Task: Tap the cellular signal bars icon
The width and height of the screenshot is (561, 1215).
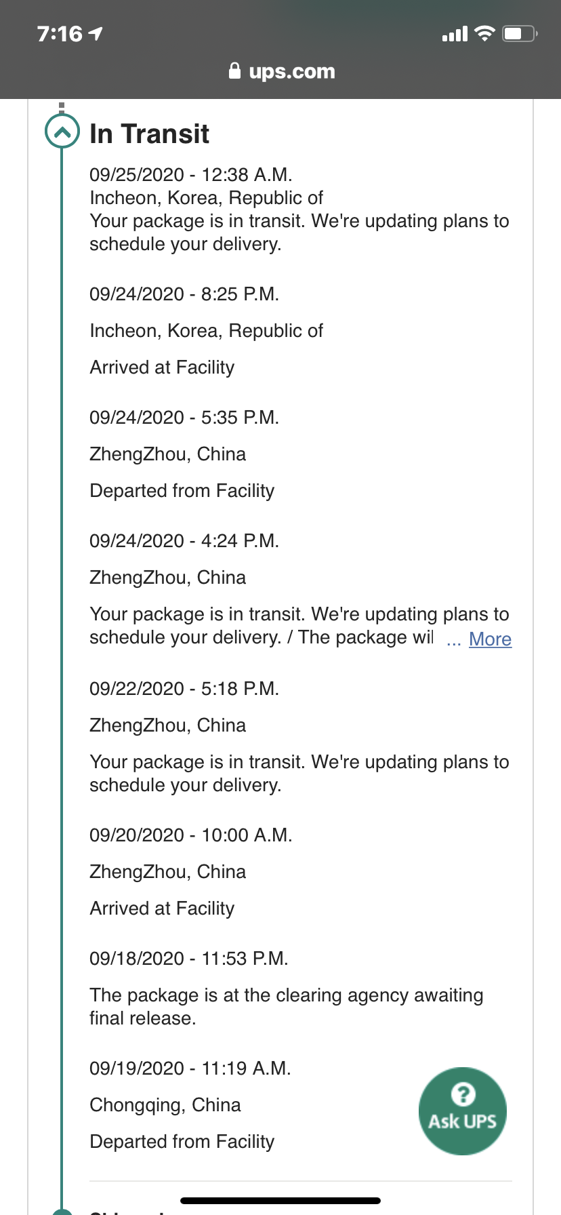Action: click(455, 33)
